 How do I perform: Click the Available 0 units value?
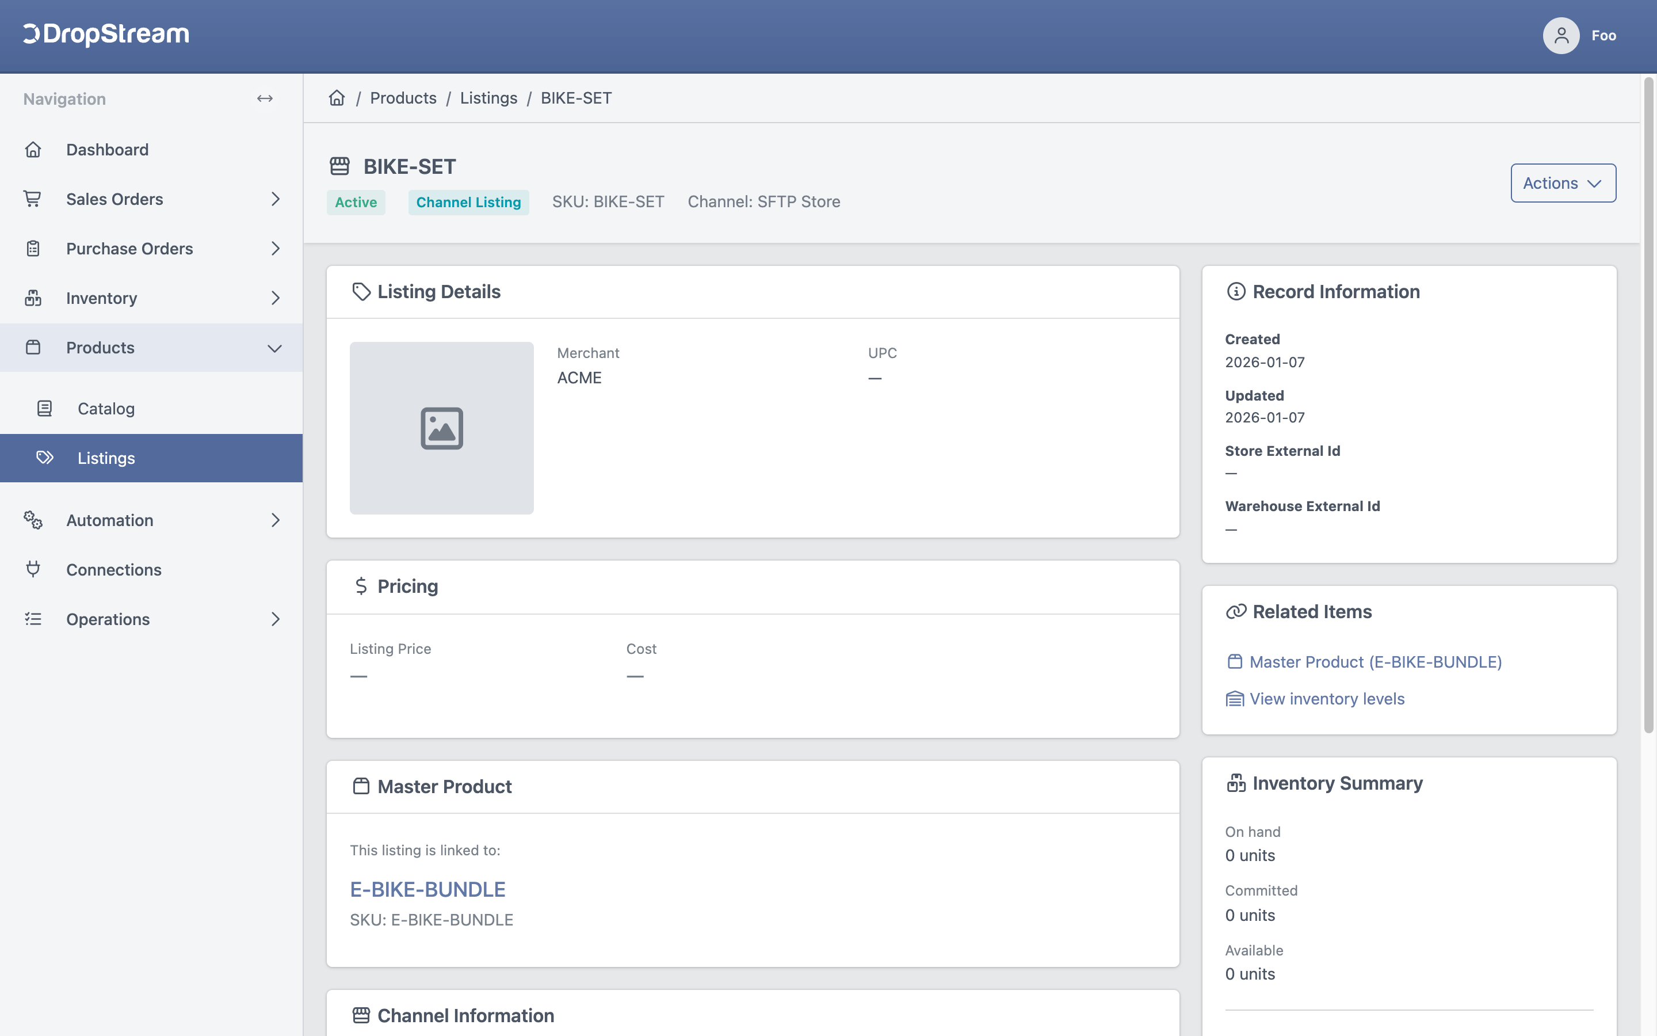tap(1250, 974)
